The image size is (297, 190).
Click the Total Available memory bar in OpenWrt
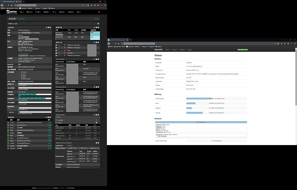(x=217, y=99)
